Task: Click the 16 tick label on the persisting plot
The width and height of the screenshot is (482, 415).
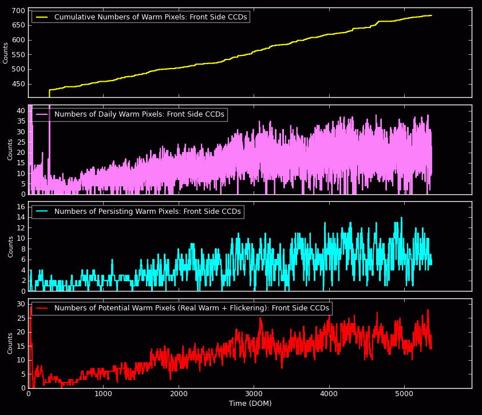Action: tap(21, 206)
